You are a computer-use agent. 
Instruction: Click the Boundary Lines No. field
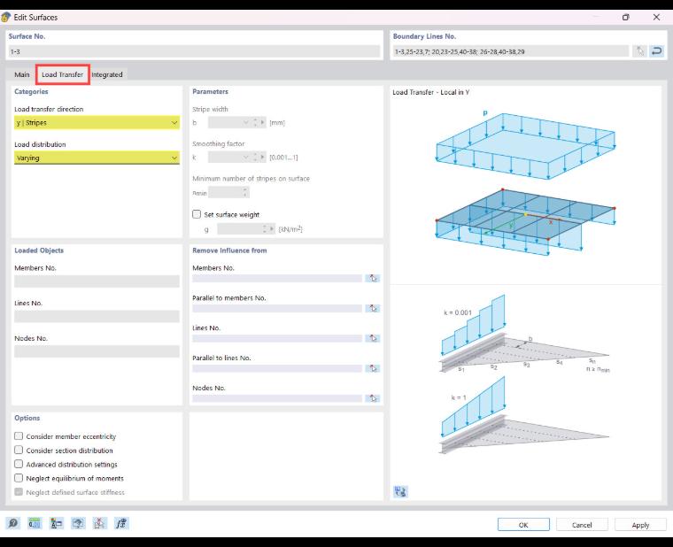(511, 51)
